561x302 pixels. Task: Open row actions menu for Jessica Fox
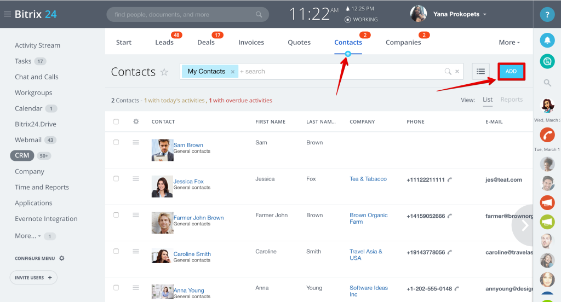tap(136, 179)
